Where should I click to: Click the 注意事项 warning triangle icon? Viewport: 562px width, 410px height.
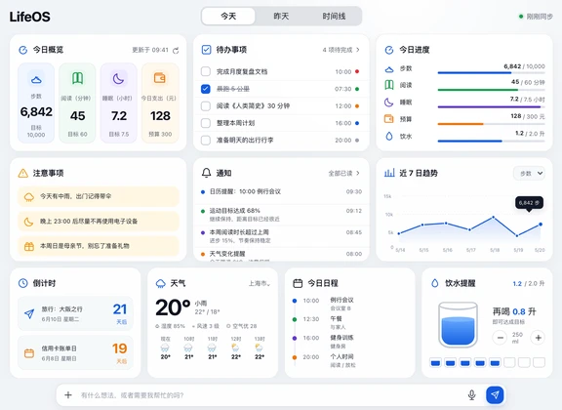tap(23, 173)
